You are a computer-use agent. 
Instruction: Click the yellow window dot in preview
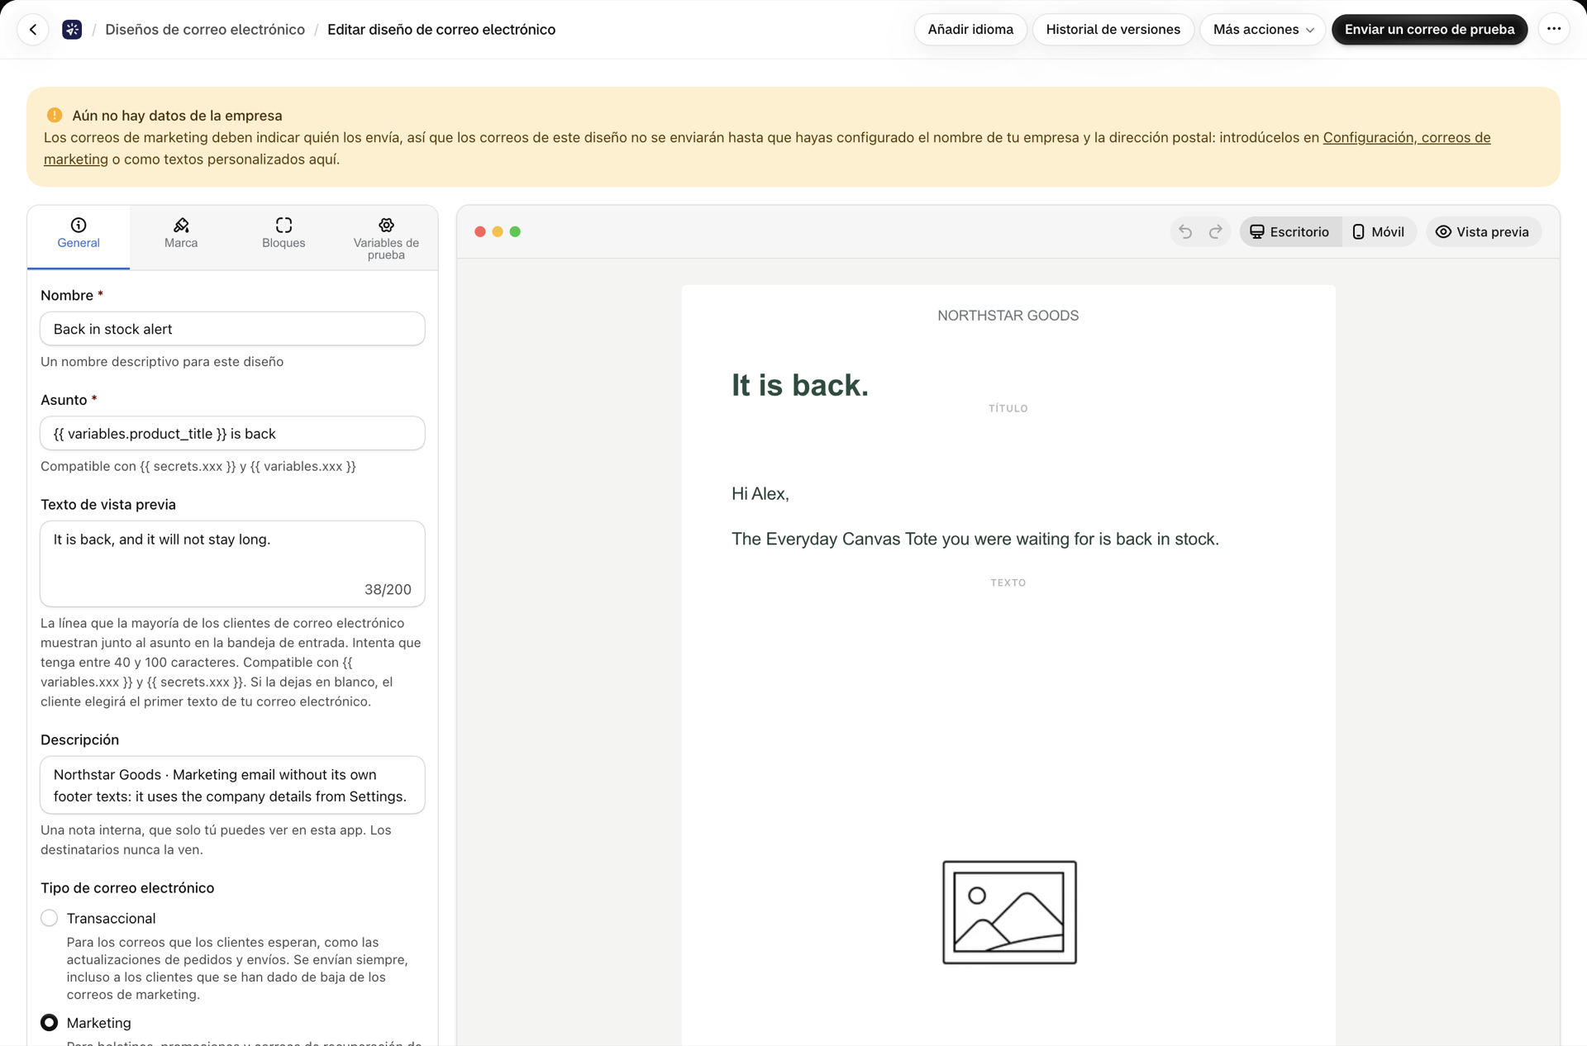tap(498, 232)
